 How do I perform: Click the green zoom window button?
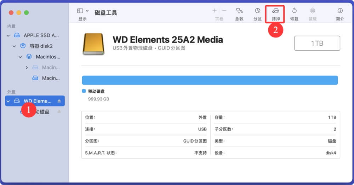(x=27, y=13)
